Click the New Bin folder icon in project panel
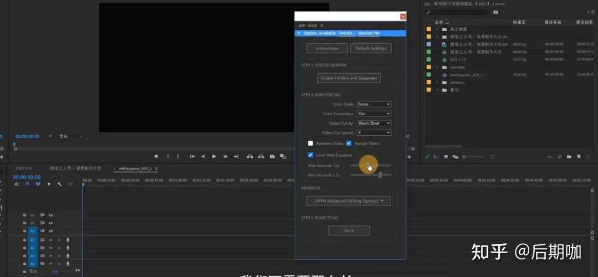This screenshot has width=598, height=277. (569, 157)
